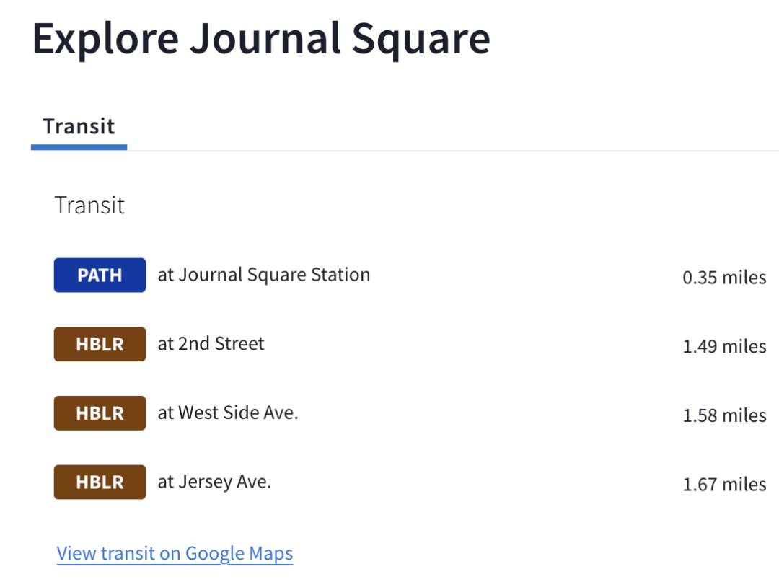Viewport: 779px width, 582px height.
Task: Click the HBLR badge for West Side Ave.
Action: [x=100, y=413]
